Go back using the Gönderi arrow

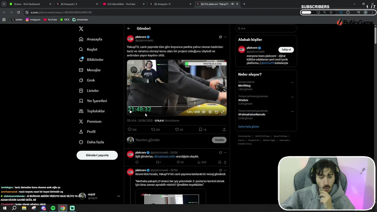pyautogui.click(x=129, y=29)
